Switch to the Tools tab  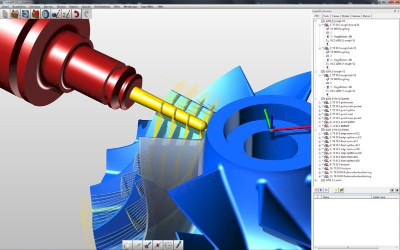pos(326,16)
